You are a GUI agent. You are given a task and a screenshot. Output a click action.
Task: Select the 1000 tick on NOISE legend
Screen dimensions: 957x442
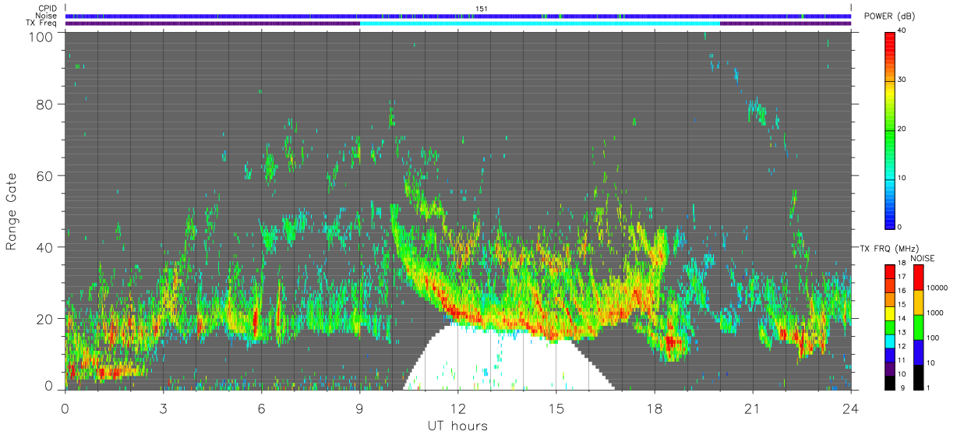(x=934, y=313)
